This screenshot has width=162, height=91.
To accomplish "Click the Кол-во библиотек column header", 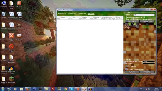I will click(107, 17).
